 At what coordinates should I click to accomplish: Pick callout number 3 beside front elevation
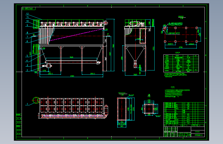click(27, 65)
